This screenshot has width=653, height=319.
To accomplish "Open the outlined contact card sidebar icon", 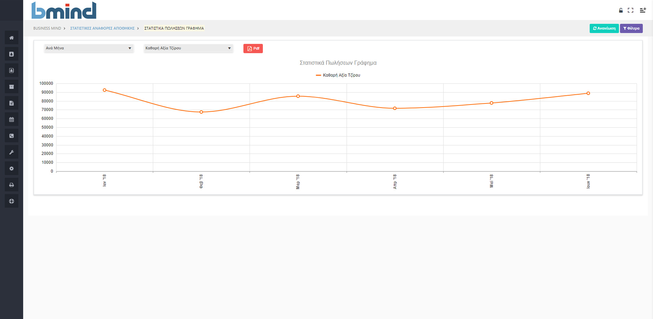I will [11, 70].
